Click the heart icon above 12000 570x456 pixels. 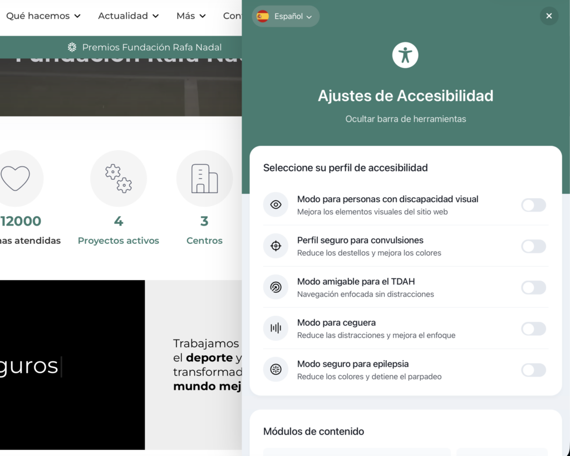(15, 179)
